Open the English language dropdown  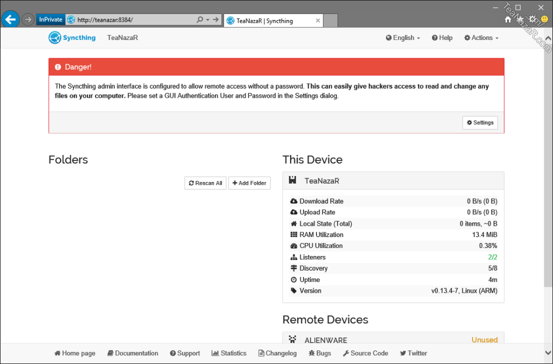[403, 38]
